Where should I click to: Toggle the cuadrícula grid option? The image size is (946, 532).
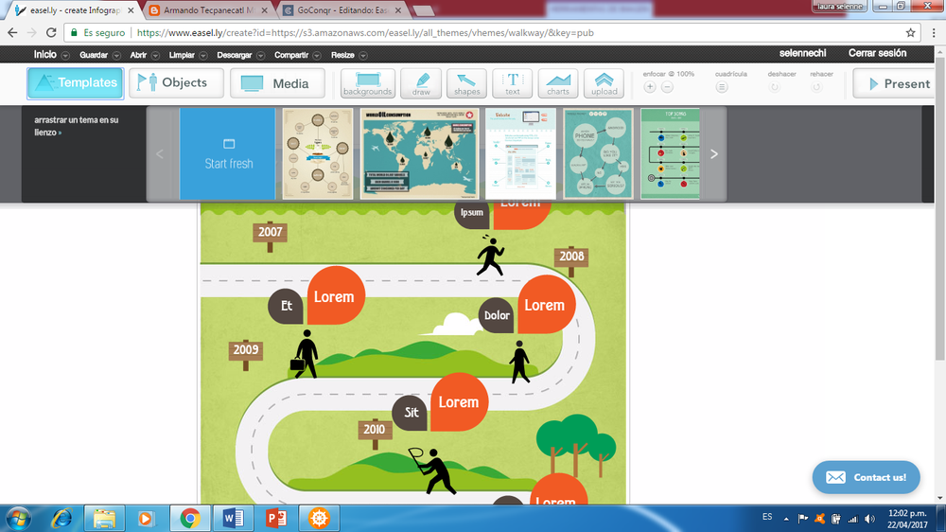(722, 87)
